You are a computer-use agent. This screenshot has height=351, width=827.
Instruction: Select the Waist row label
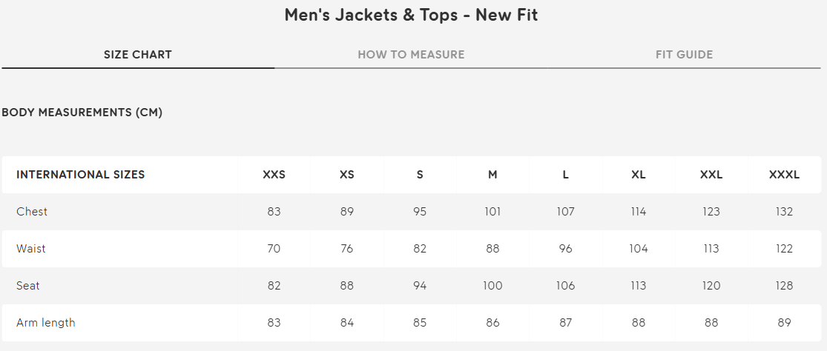pyautogui.click(x=31, y=249)
